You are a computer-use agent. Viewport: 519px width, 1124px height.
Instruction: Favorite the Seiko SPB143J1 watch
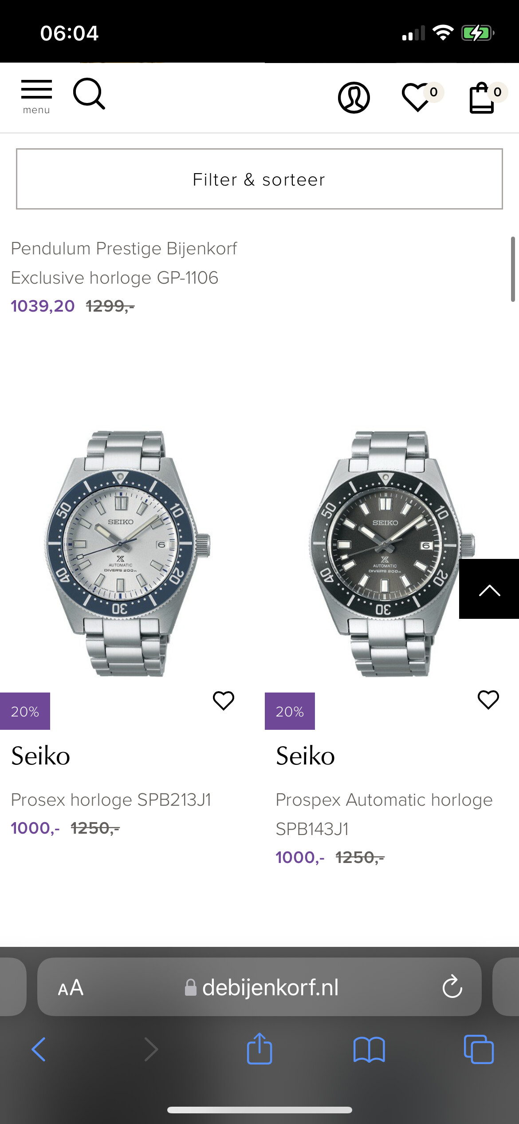click(x=488, y=700)
